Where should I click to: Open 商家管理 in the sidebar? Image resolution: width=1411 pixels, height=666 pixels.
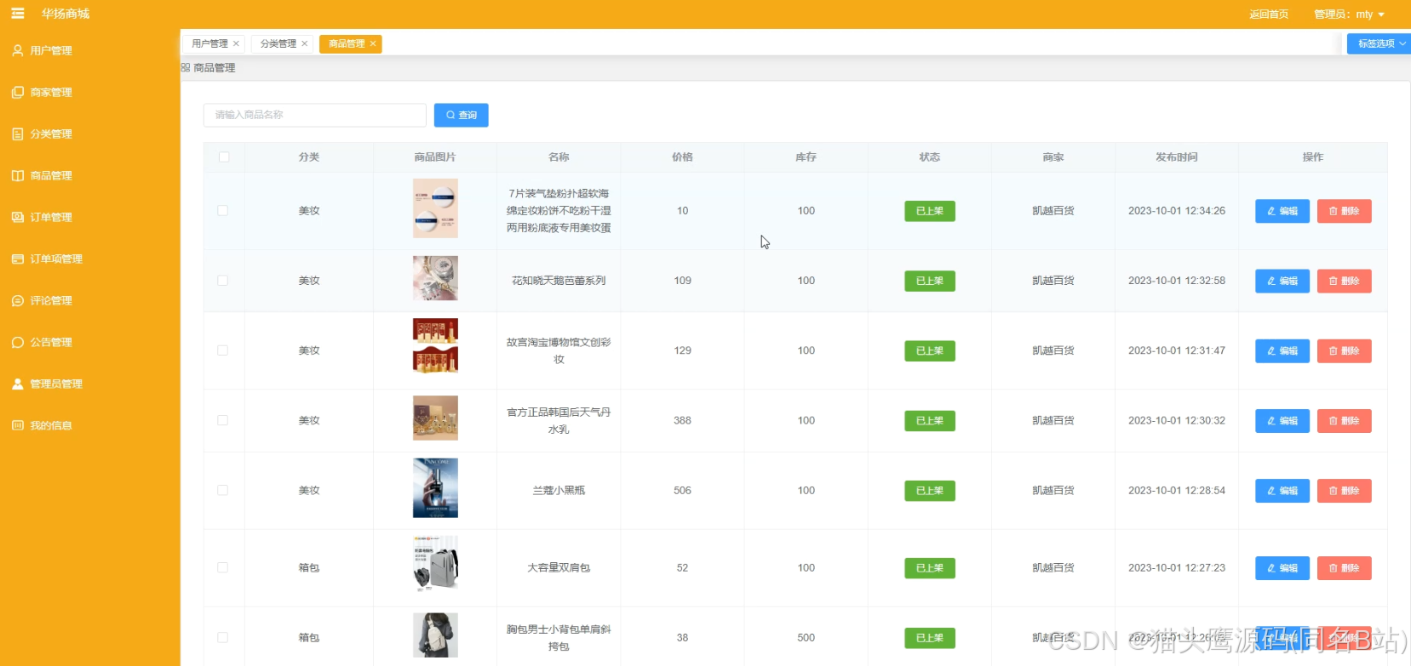pos(43,92)
